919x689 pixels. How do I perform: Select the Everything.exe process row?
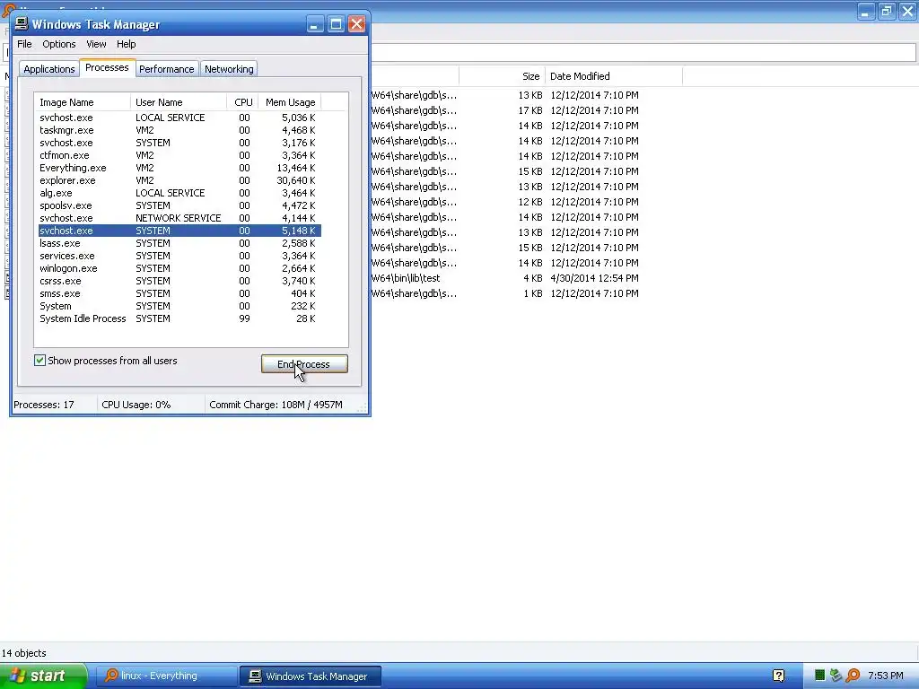pyautogui.click(x=179, y=168)
